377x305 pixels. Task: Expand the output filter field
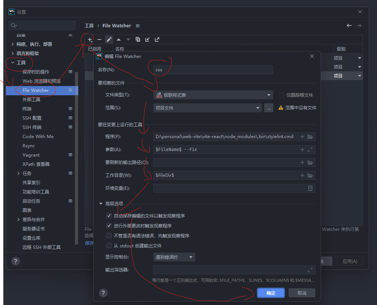point(310,270)
